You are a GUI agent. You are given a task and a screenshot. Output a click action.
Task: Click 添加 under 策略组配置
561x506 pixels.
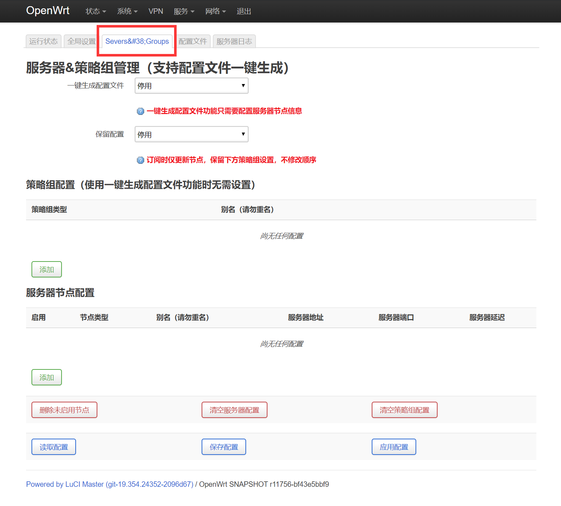[x=47, y=269]
